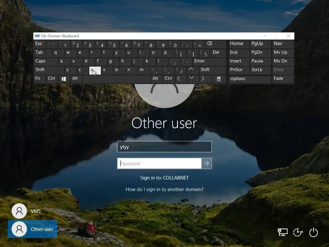Open network connection icon on login screen

point(282,232)
